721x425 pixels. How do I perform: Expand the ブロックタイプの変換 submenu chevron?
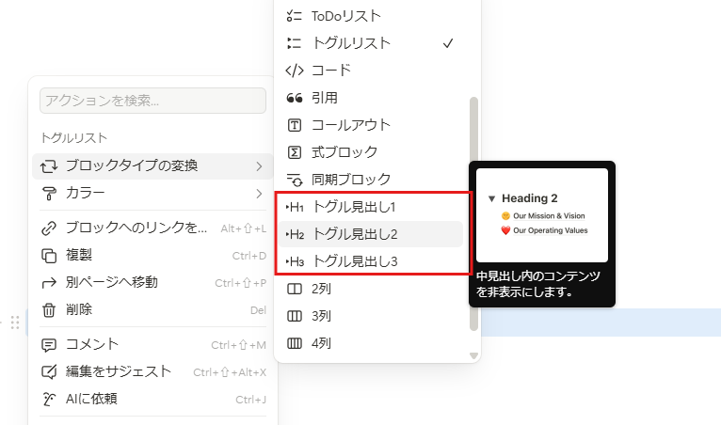click(259, 165)
